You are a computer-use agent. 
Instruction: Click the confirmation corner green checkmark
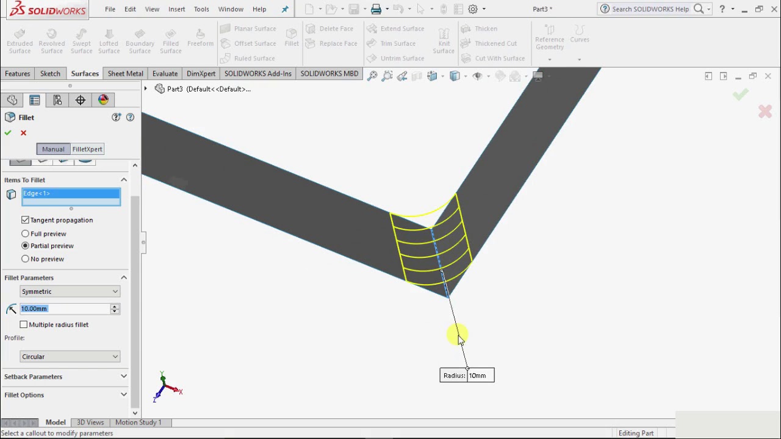(x=740, y=95)
